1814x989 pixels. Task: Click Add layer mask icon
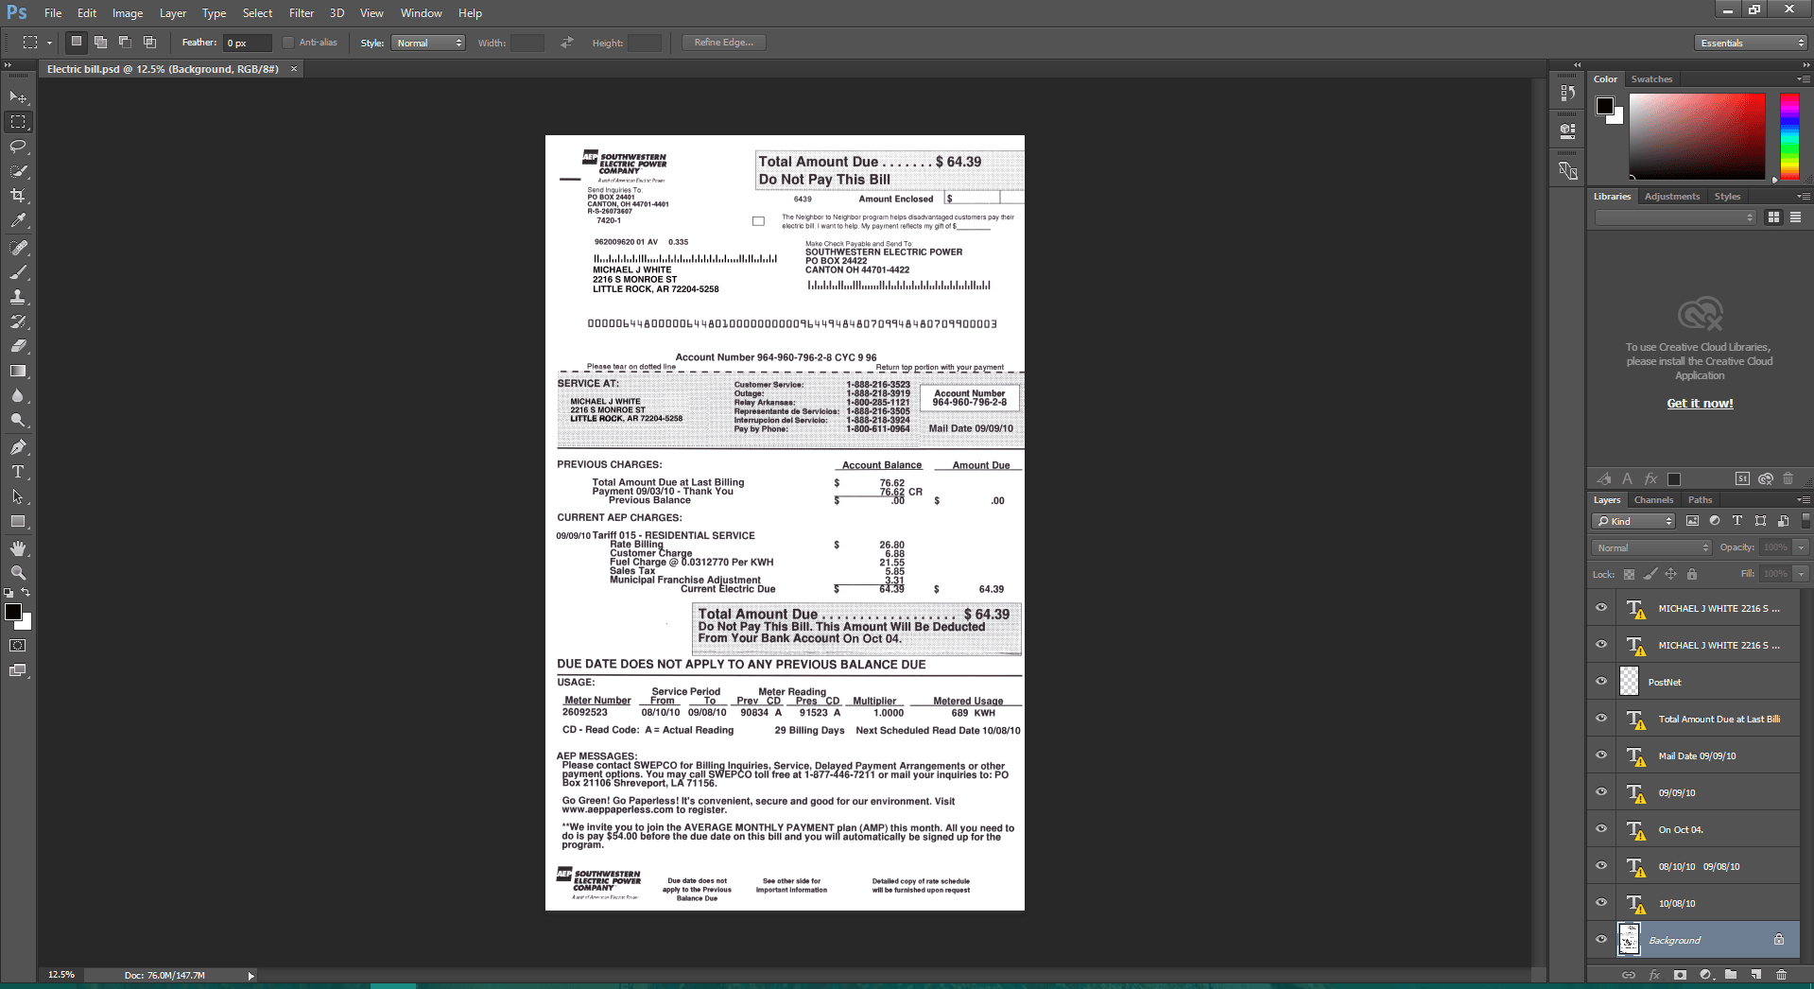coord(1680,975)
